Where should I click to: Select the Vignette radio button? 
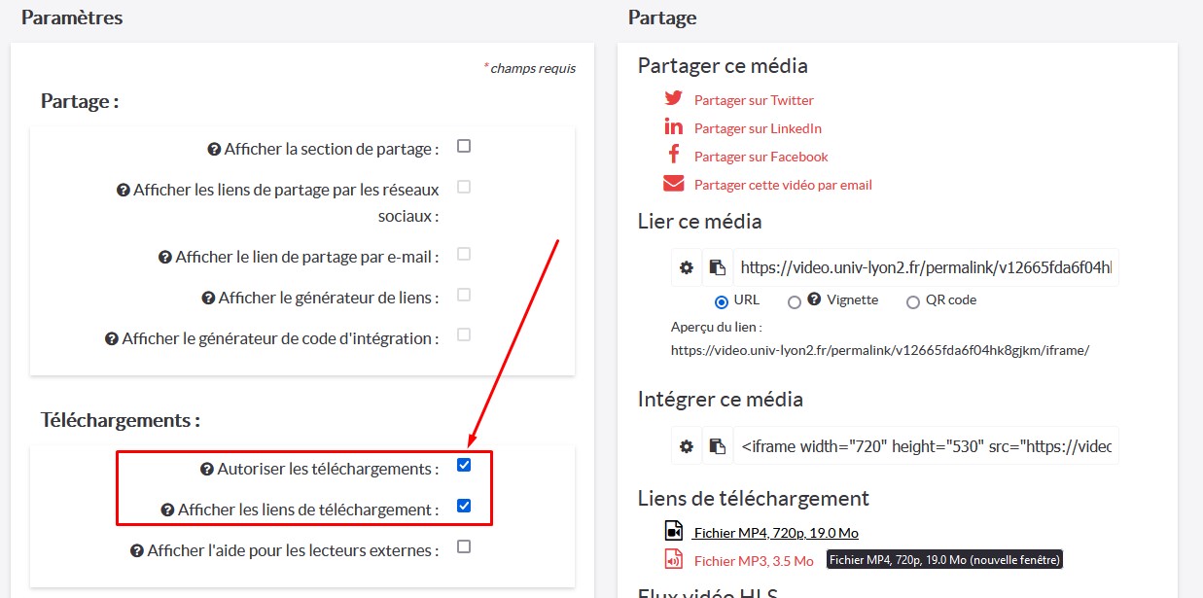(x=795, y=302)
